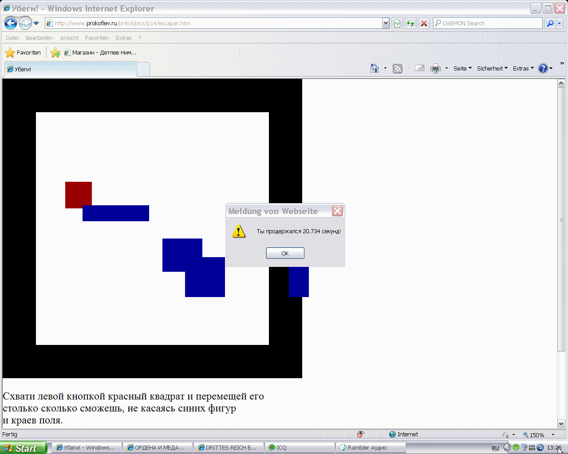Image resolution: width=568 pixels, height=454 pixels.
Task: Open the Datei menu
Action: pyautogui.click(x=12, y=38)
